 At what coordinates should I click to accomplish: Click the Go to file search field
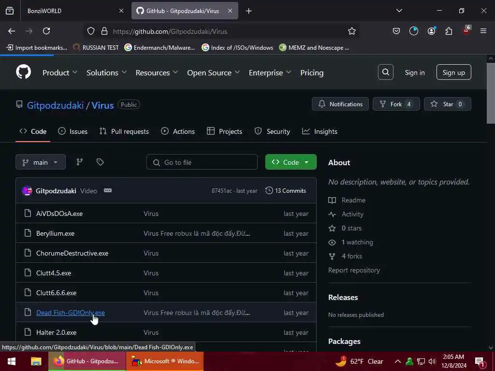click(x=202, y=162)
